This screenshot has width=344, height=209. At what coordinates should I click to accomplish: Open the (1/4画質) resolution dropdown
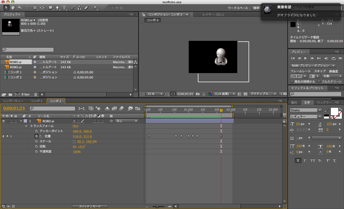225,94
